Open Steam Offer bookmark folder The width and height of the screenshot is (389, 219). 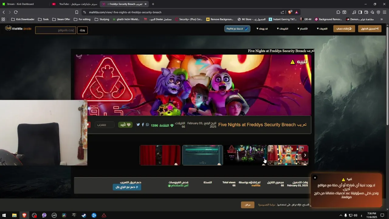pos(61,19)
